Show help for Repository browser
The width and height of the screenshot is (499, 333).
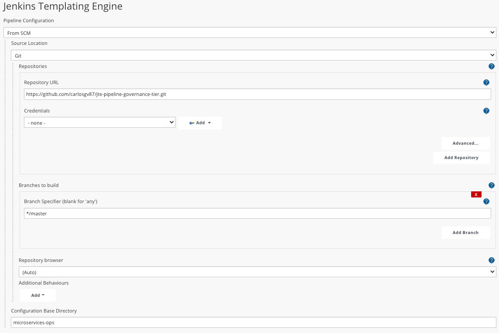click(x=492, y=260)
